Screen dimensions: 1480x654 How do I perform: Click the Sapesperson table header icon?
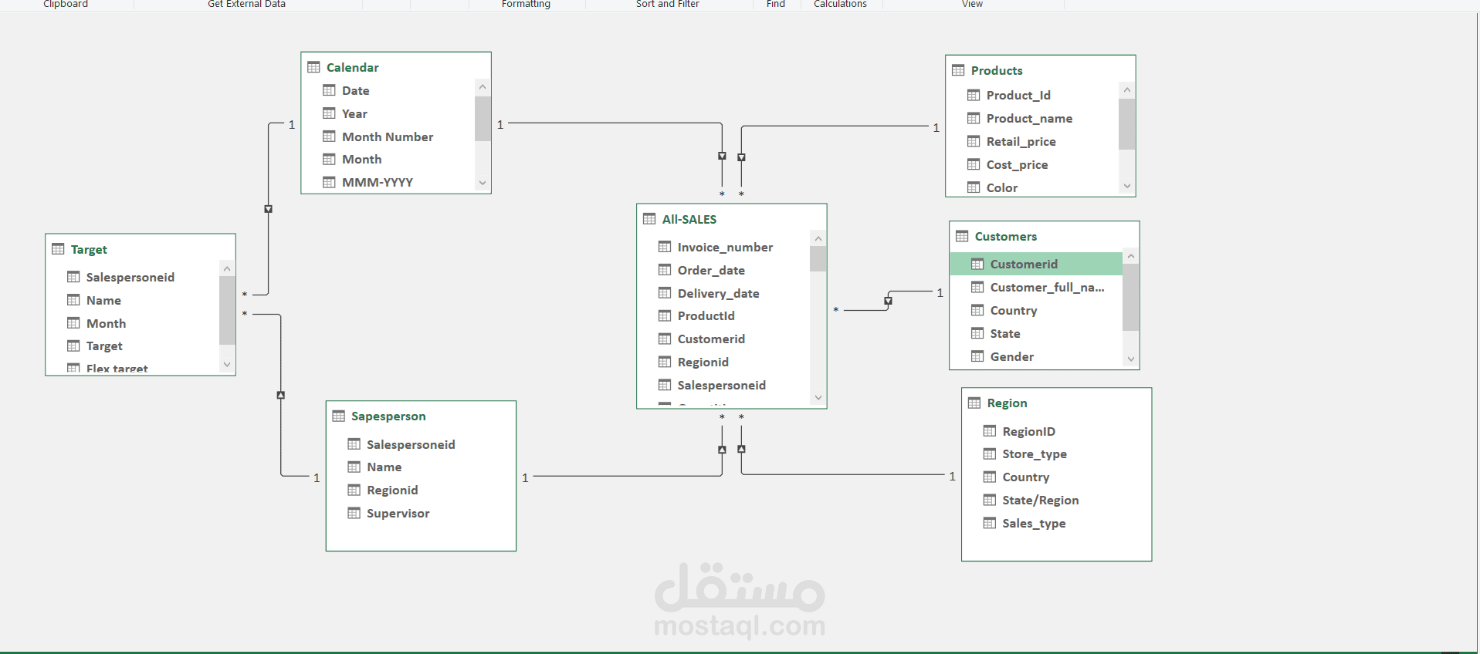[x=338, y=416]
